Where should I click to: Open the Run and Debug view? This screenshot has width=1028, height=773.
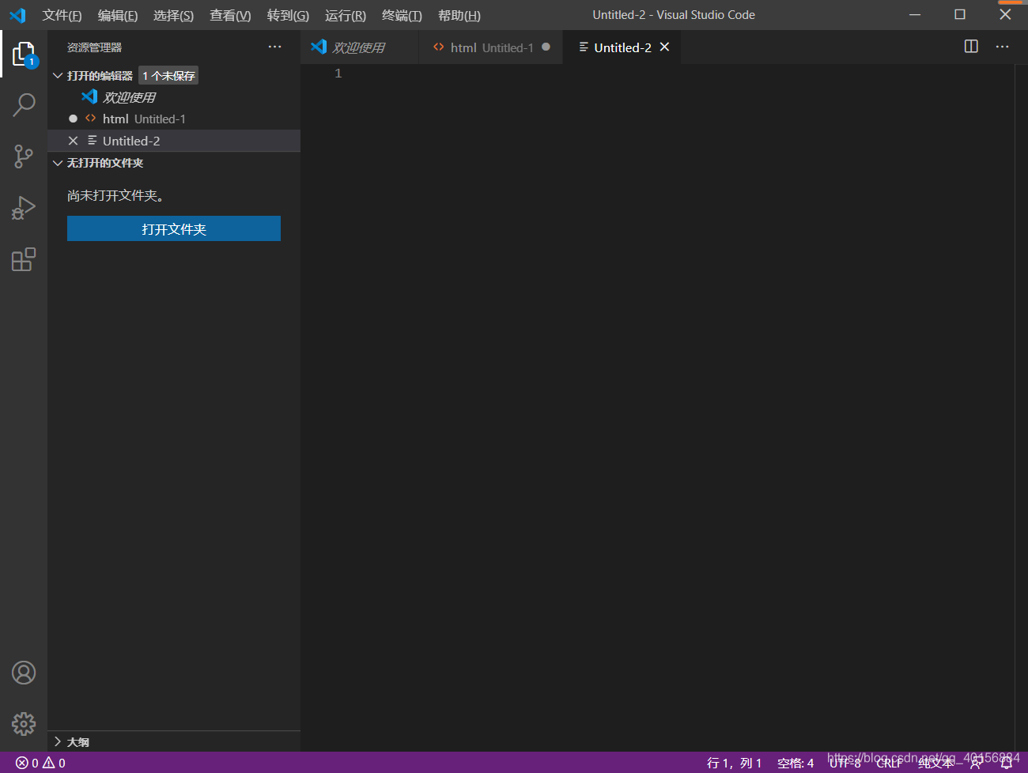(24, 208)
